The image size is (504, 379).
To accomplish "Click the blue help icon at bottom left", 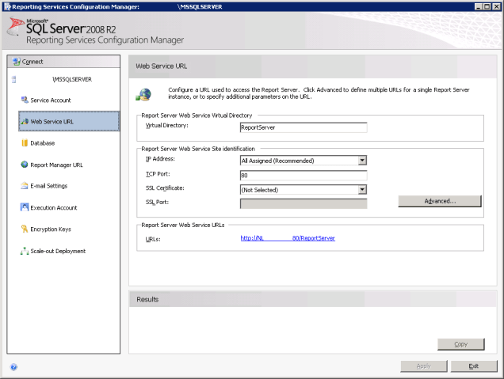I will (x=13, y=367).
